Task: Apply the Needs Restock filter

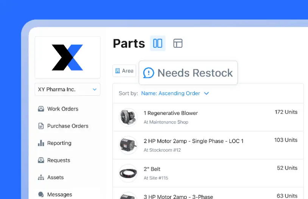Action: (188, 73)
